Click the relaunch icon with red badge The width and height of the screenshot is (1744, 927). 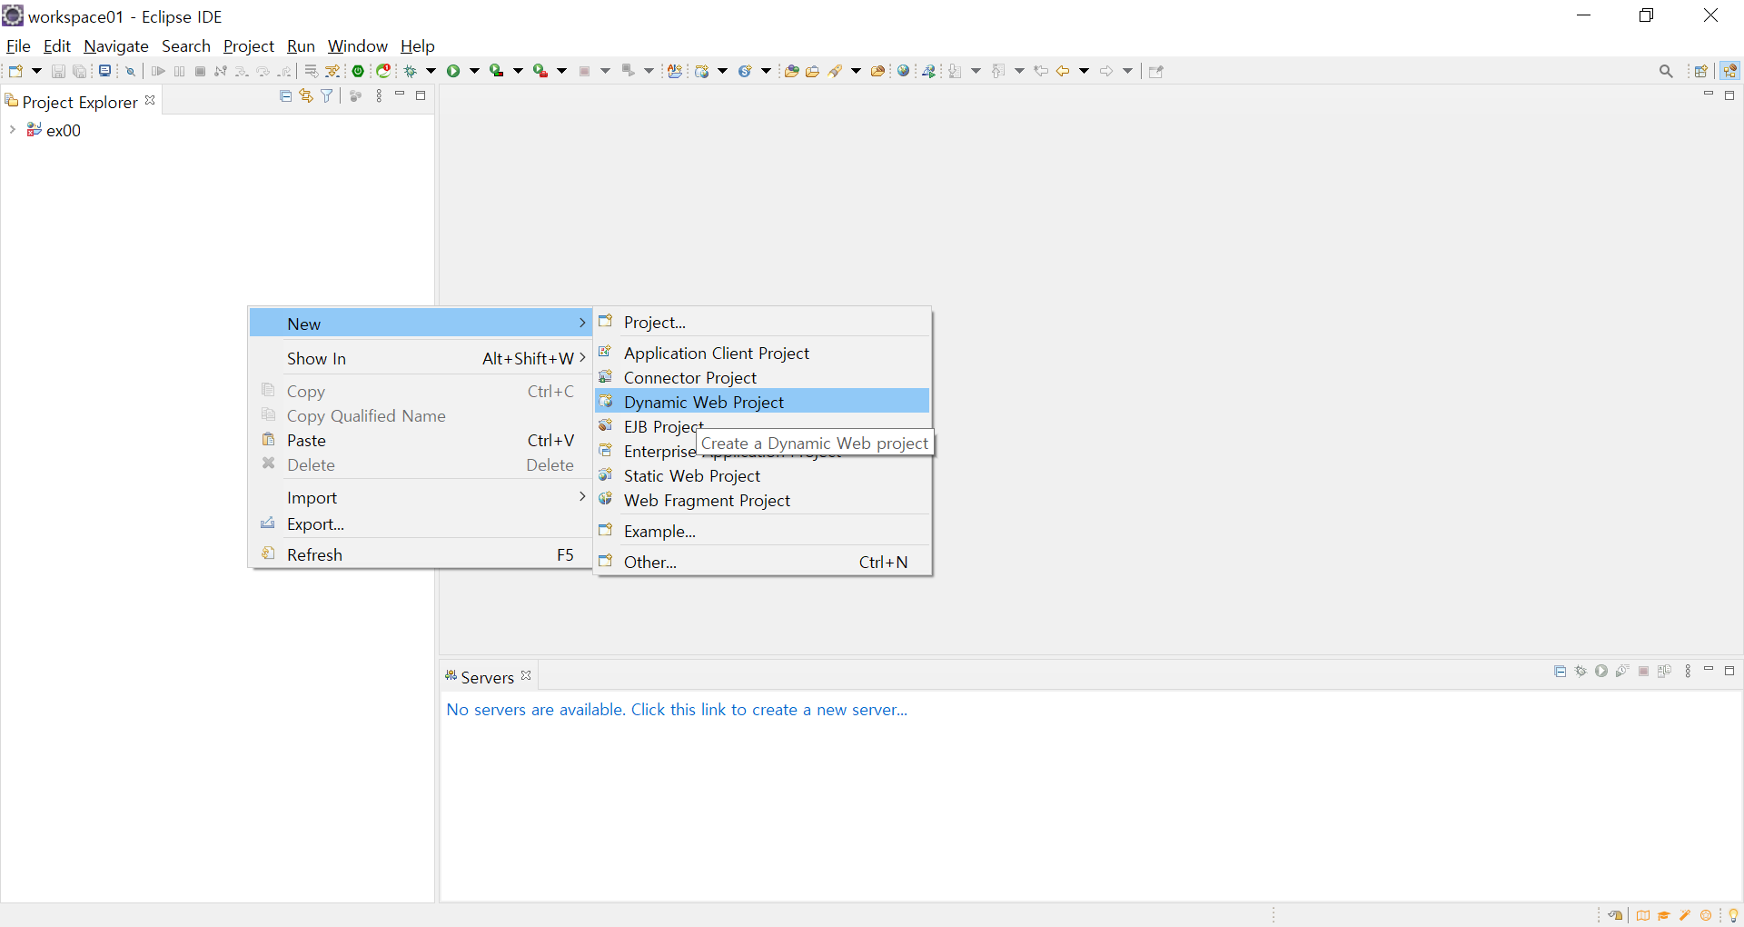384,71
